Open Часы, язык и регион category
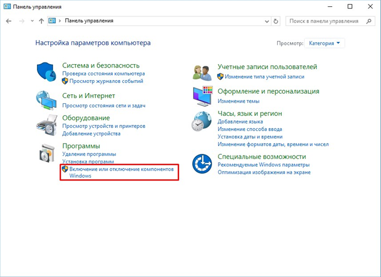 (x=250, y=114)
